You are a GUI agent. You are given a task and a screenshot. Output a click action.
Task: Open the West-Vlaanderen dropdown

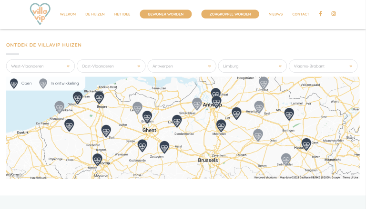41,66
